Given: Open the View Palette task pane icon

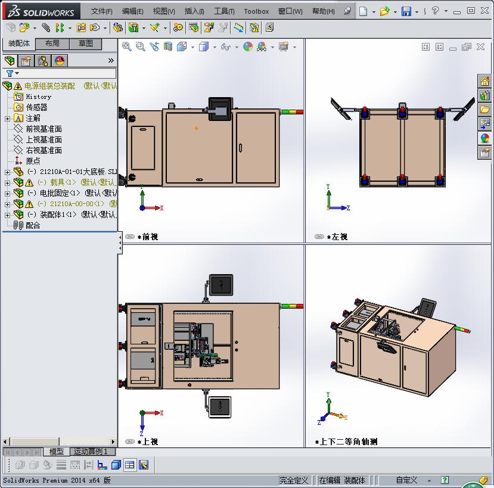Looking at the screenshot, I should click(485, 123).
